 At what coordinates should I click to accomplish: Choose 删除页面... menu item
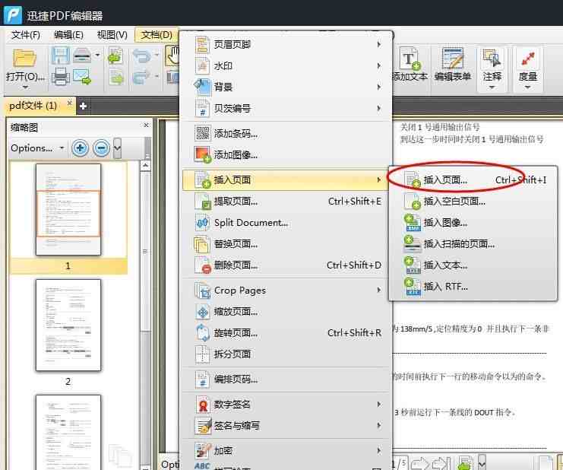[x=286, y=265]
